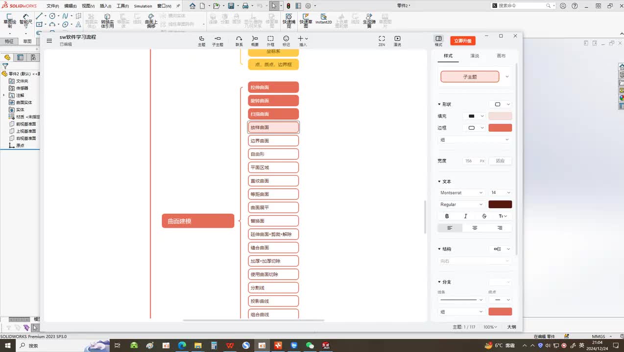Open the 边框 border style dropdown
The image size is (624, 352).
[474, 128]
